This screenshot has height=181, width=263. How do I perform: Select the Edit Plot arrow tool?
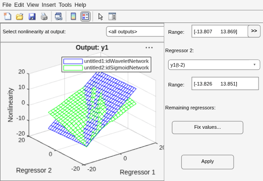click(x=101, y=17)
